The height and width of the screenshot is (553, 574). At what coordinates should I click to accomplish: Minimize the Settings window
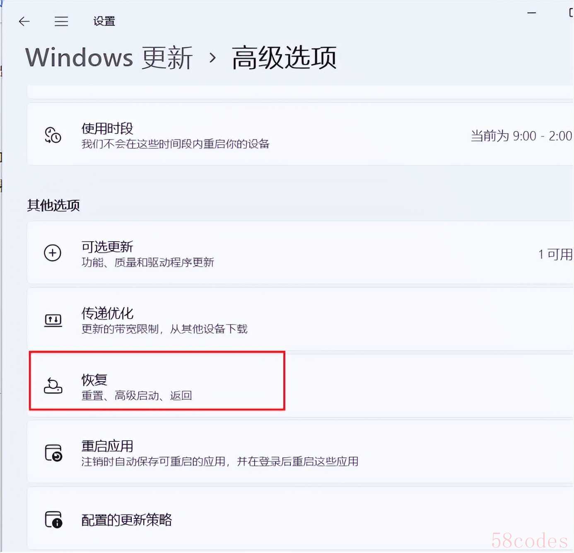[x=532, y=13]
